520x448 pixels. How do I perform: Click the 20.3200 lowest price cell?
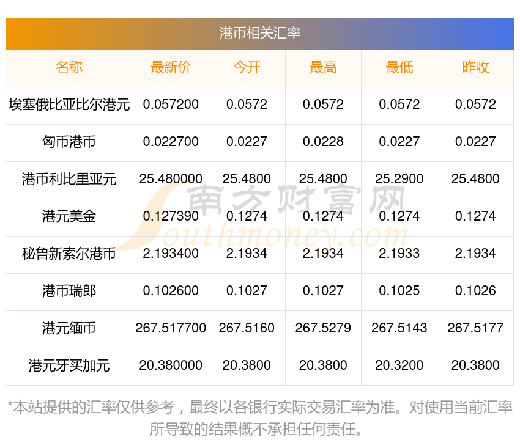[x=399, y=365]
